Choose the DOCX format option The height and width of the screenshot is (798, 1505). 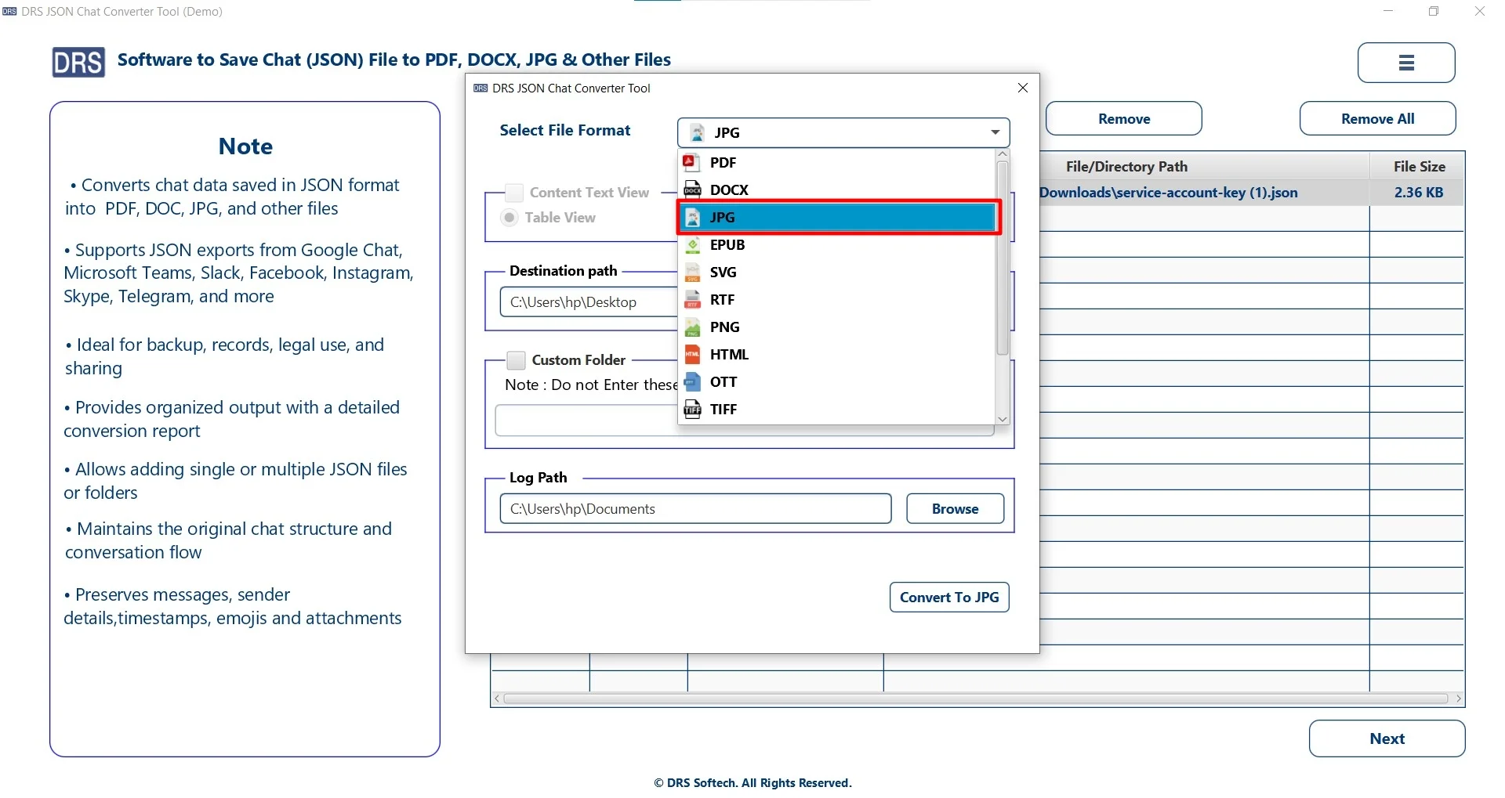(x=836, y=190)
